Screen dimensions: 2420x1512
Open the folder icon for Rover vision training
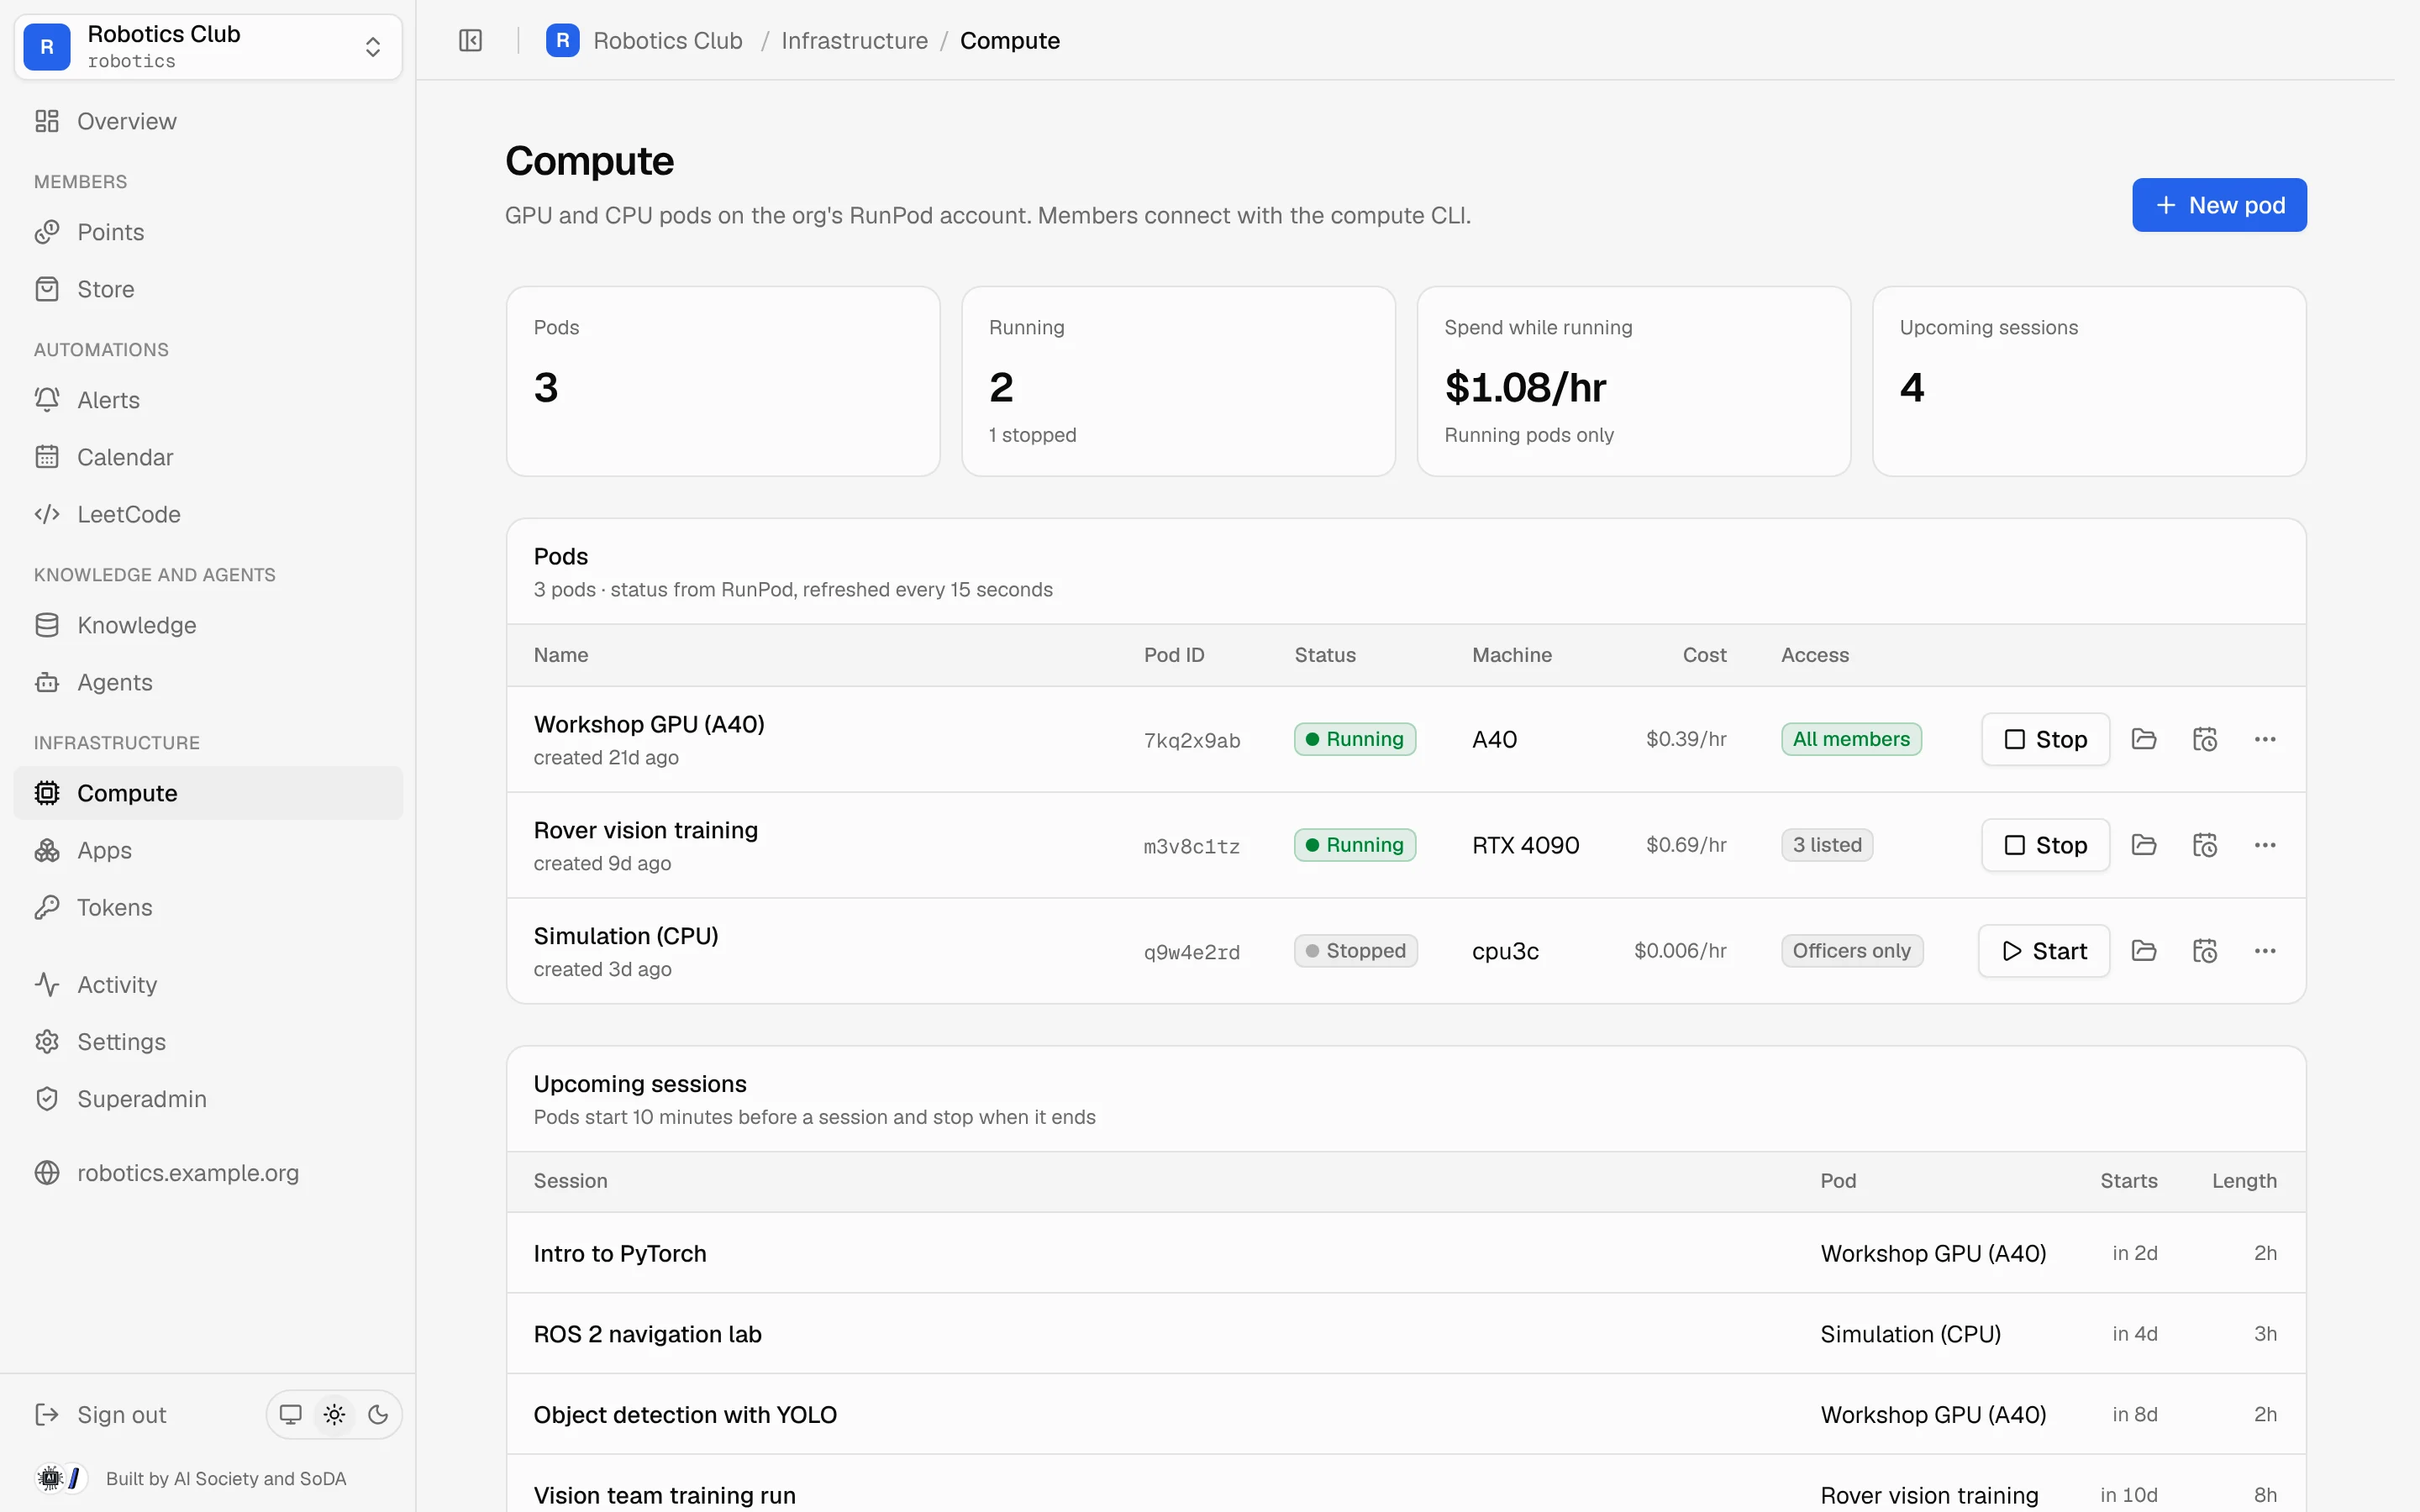click(x=2143, y=845)
